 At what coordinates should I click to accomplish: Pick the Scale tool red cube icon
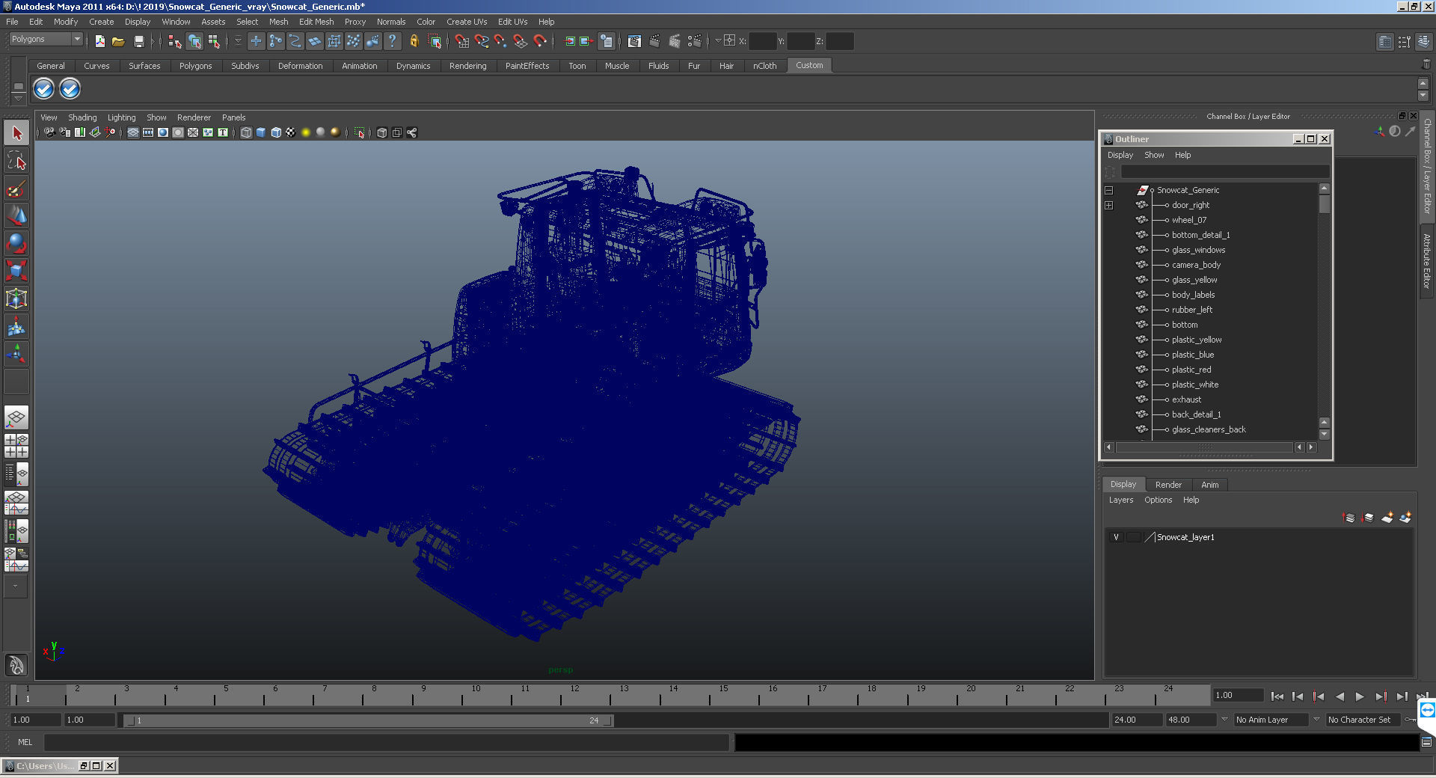pos(16,271)
